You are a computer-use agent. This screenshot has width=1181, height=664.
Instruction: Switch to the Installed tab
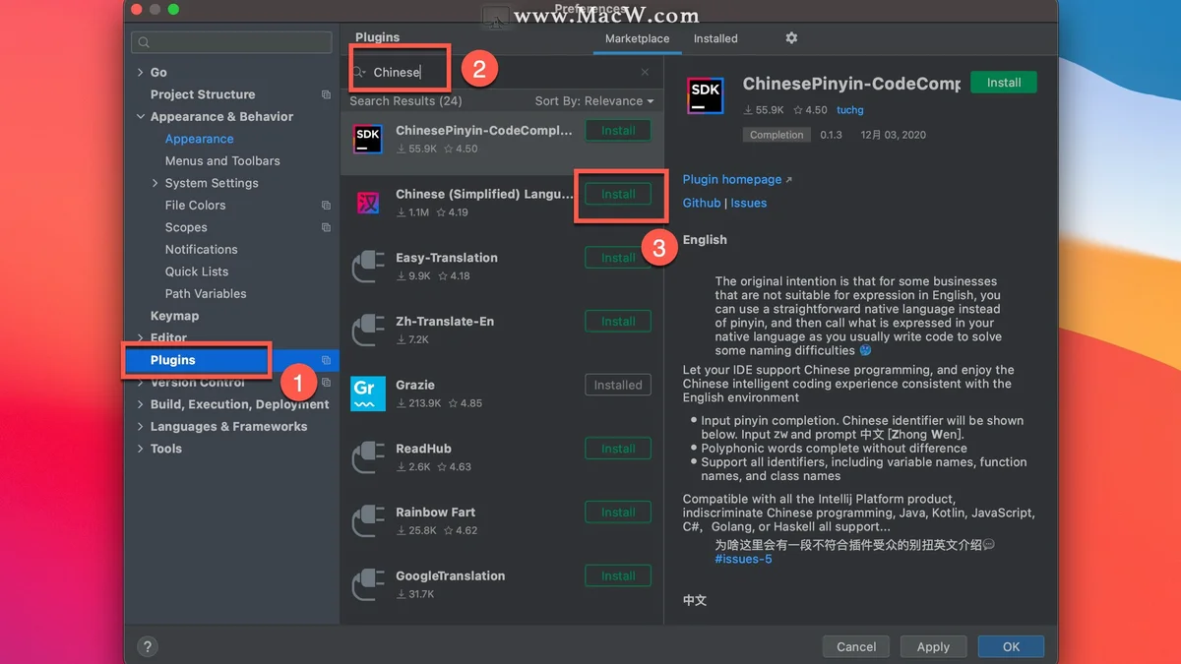[715, 38]
